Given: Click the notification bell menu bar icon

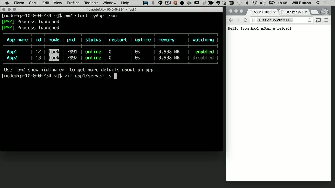Looking at the screenshot, I should click(x=153, y=3).
